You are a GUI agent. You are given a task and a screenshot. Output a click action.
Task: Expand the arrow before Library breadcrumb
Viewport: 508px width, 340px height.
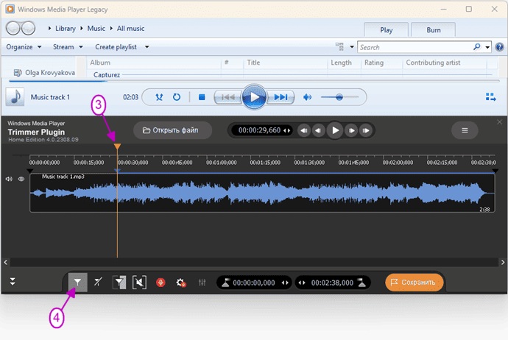tap(49, 29)
